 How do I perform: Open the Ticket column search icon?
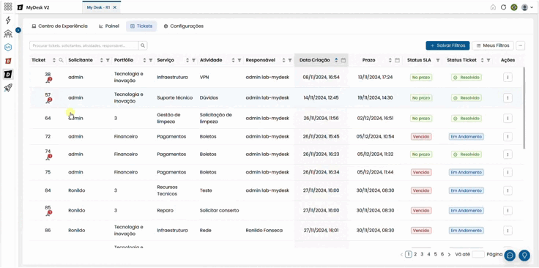click(62, 60)
